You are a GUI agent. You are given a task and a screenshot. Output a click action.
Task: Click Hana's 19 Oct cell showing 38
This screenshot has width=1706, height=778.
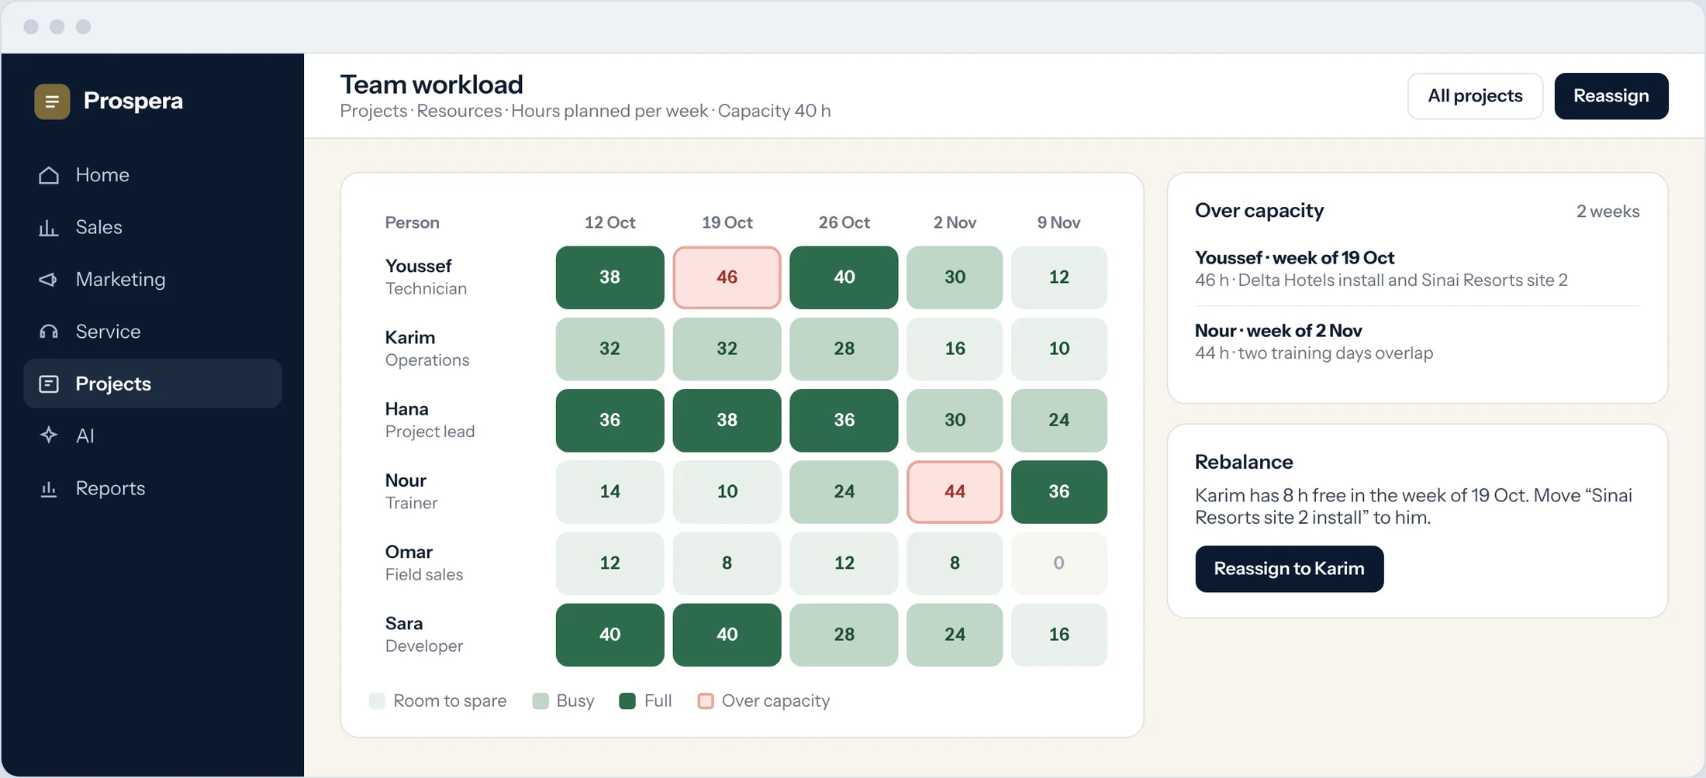[727, 421]
